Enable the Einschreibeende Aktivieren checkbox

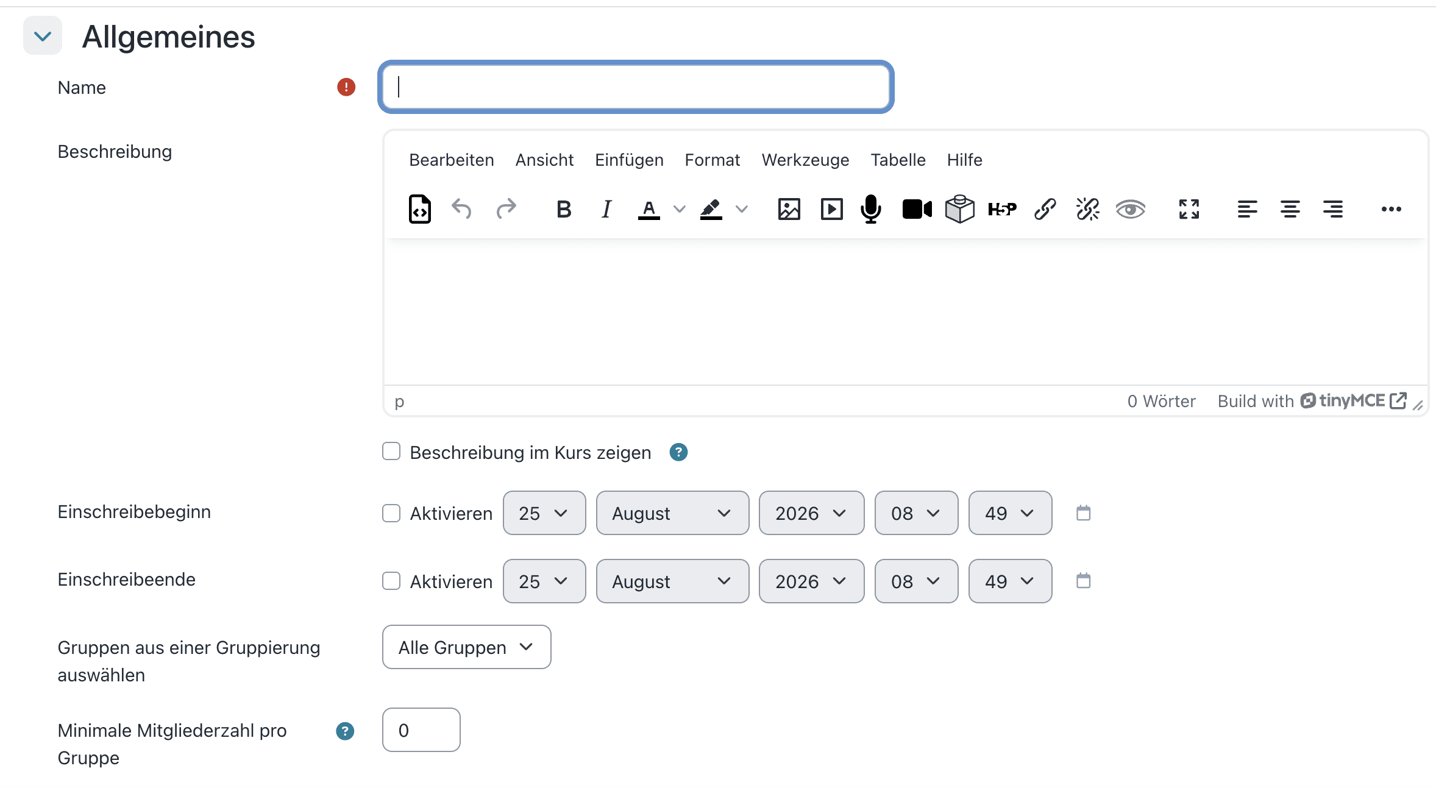pyautogui.click(x=391, y=581)
